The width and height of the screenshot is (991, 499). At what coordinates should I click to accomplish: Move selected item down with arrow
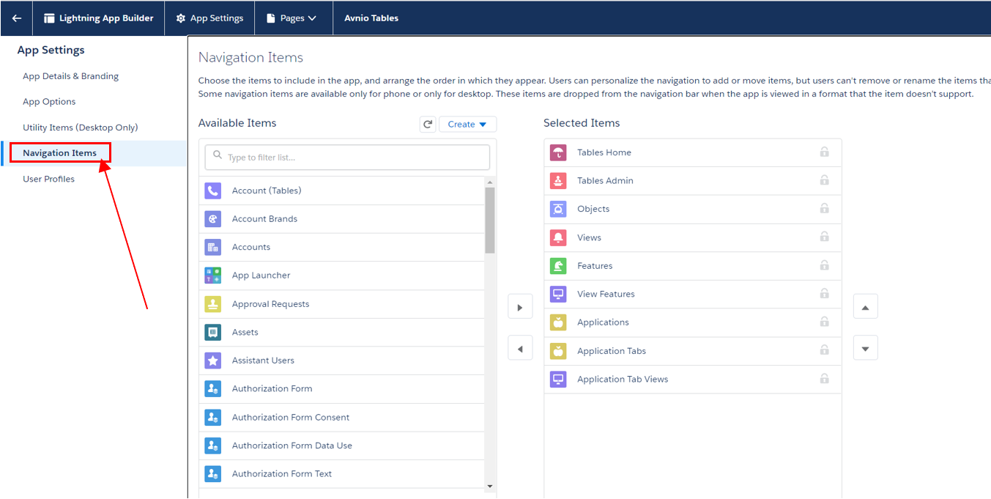point(865,349)
